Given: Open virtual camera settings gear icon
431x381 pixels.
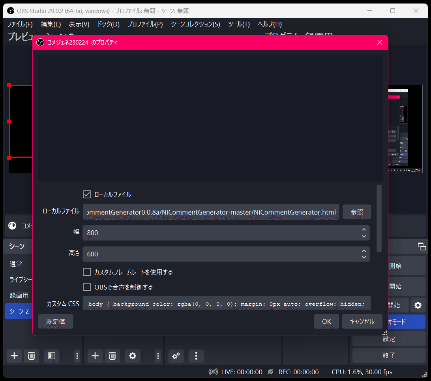Looking at the screenshot, I should pyautogui.click(x=418, y=305).
